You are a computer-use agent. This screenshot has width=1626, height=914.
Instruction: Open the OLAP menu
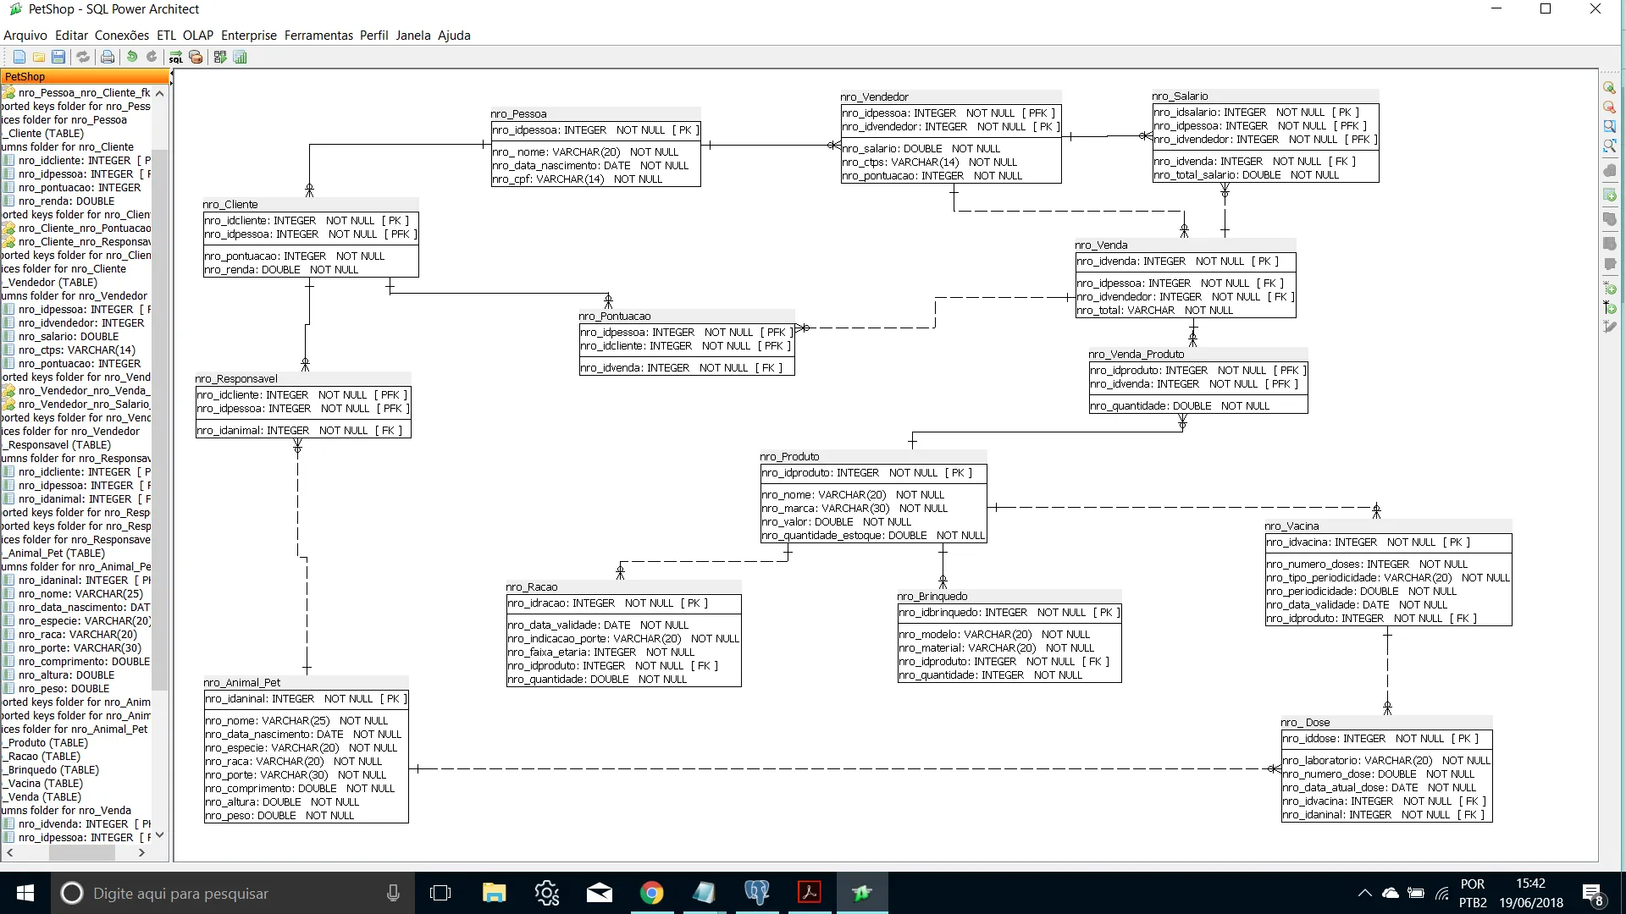pyautogui.click(x=198, y=36)
